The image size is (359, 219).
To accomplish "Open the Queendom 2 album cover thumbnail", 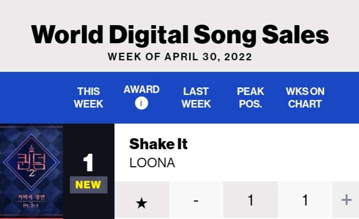I will (32, 171).
